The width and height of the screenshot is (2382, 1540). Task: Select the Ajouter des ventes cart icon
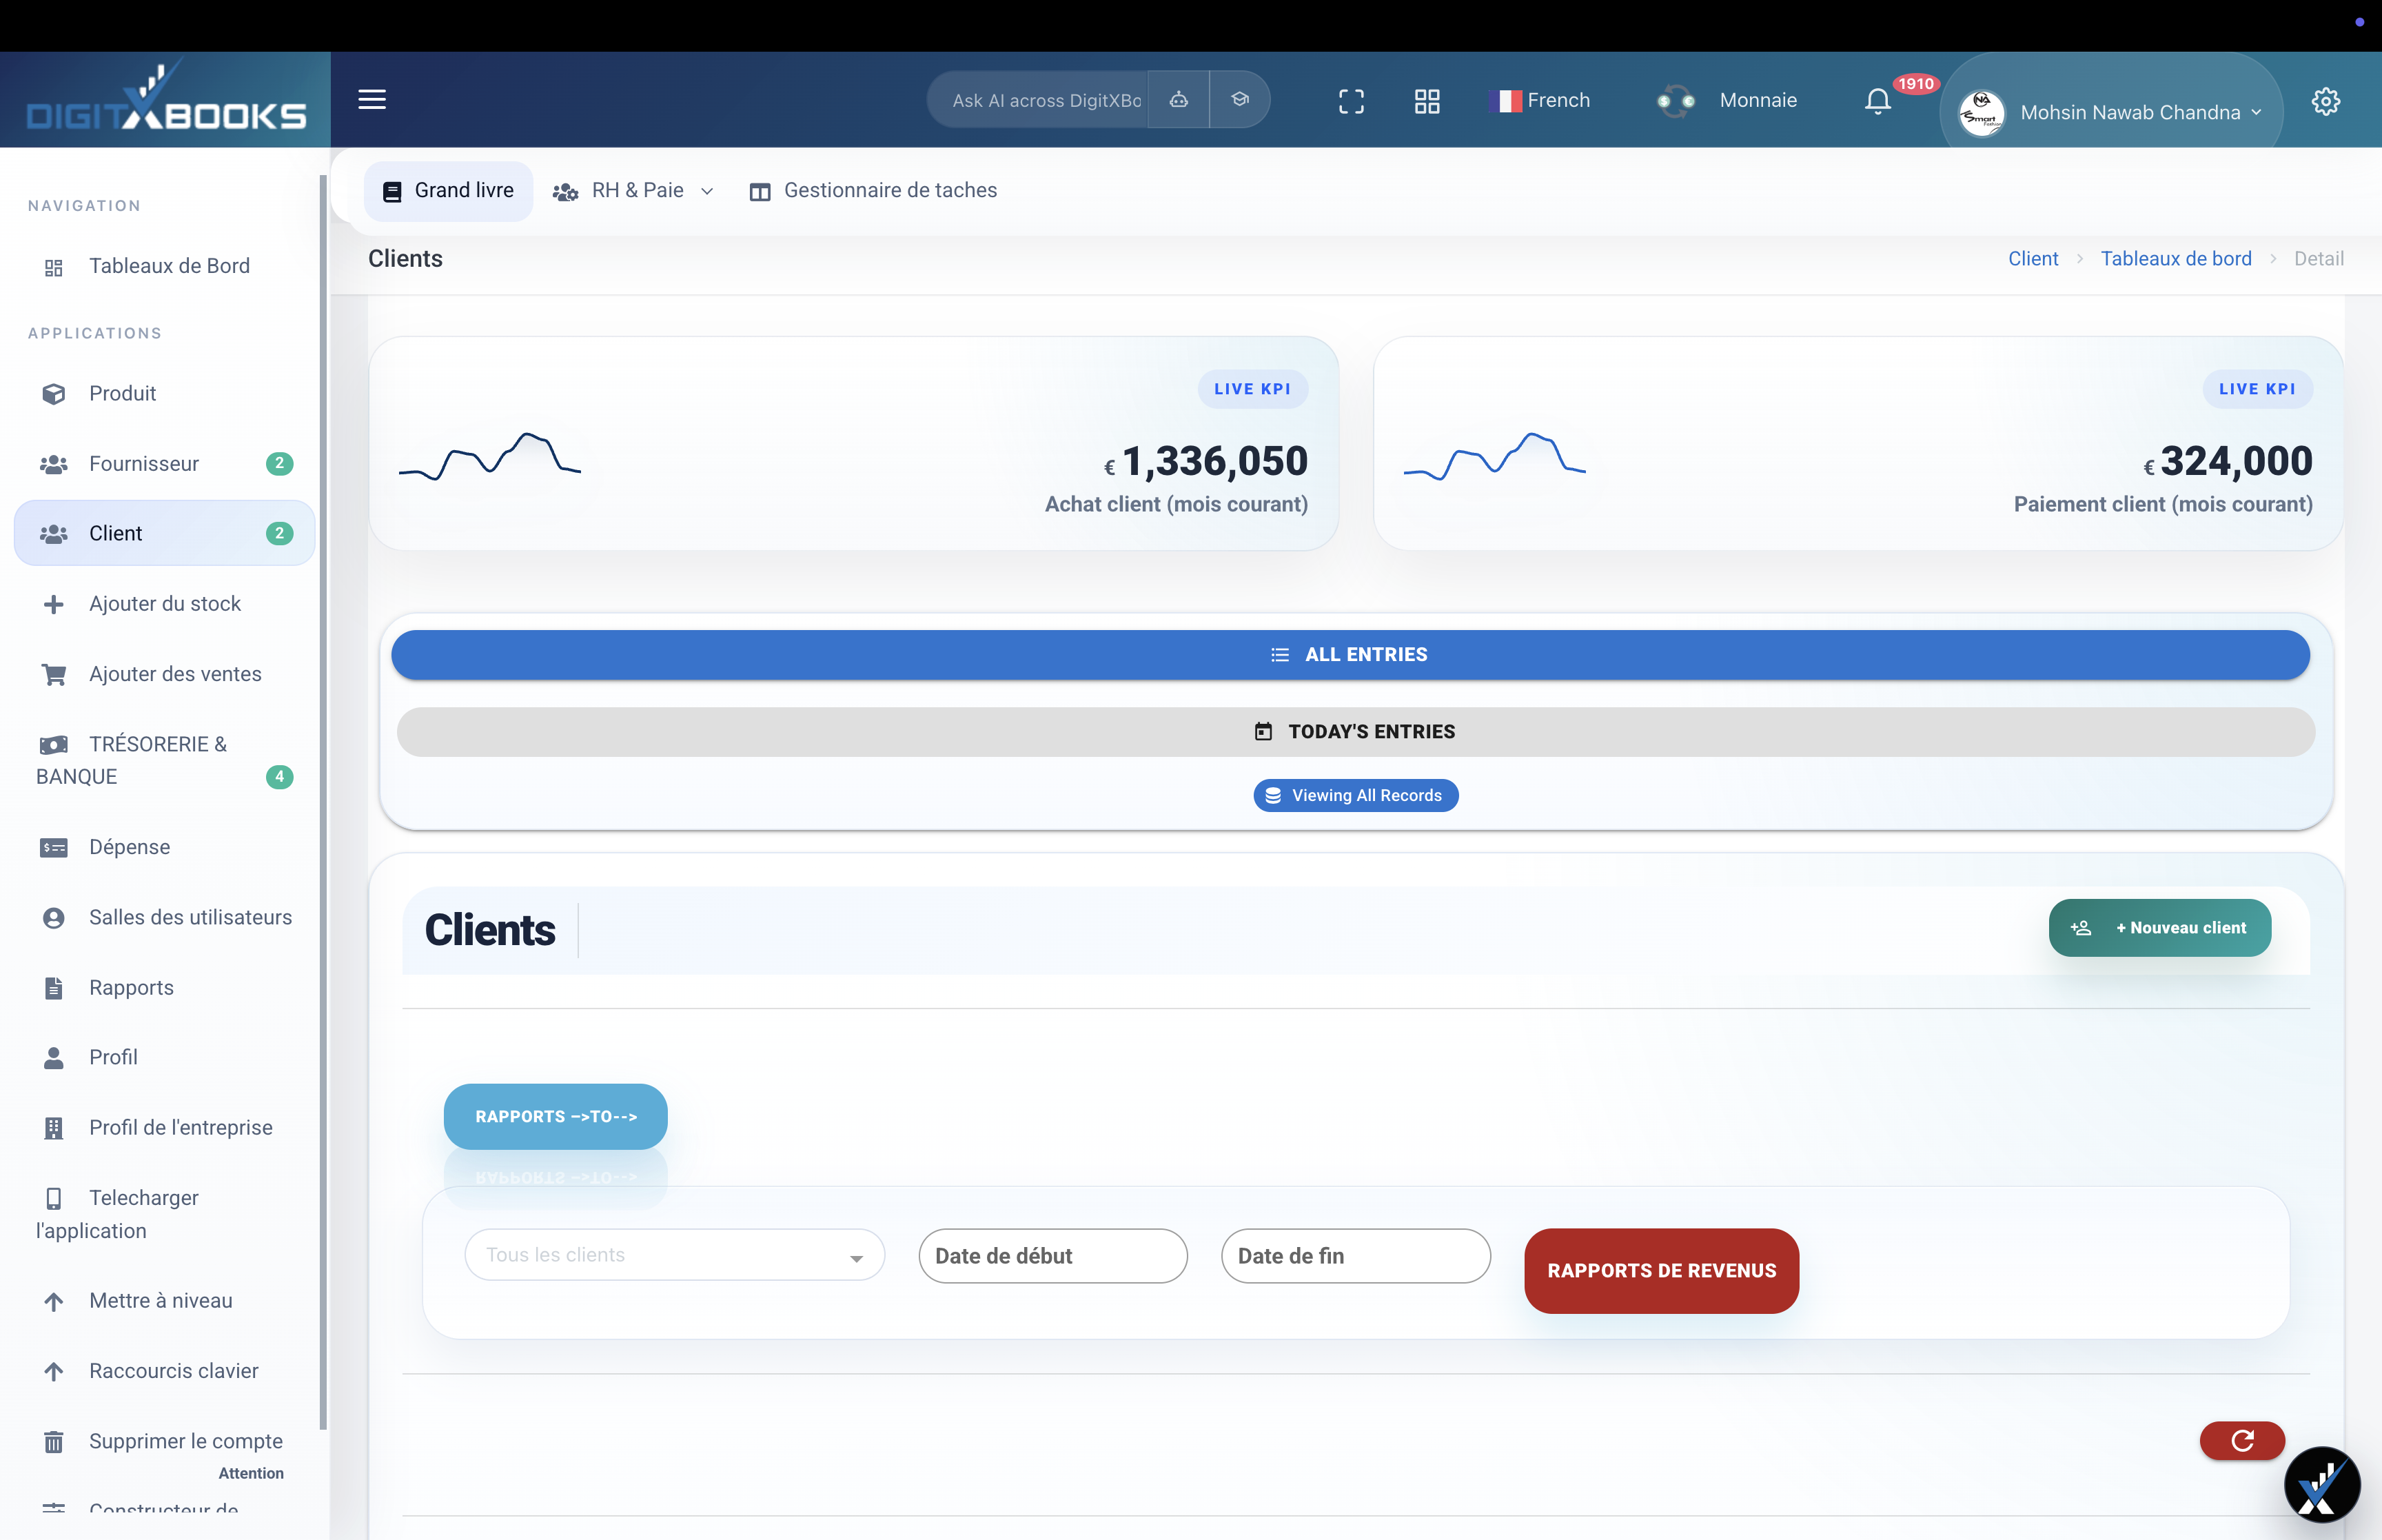tap(53, 674)
